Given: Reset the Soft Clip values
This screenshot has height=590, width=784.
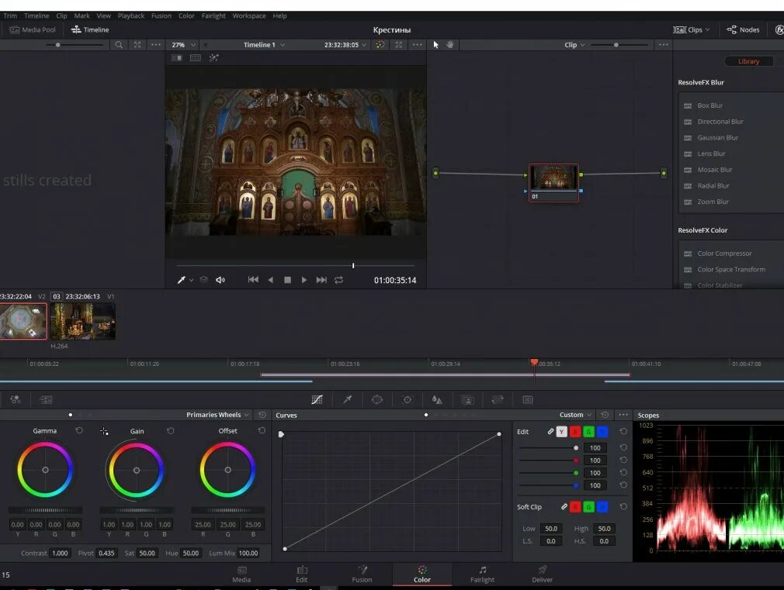Looking at the screenshot, I should coord(623,506).
